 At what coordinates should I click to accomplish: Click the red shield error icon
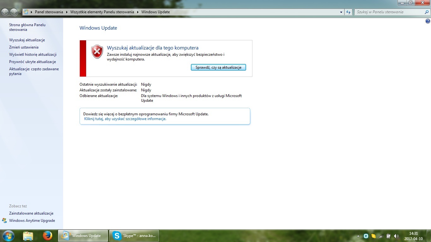[97, 52]
